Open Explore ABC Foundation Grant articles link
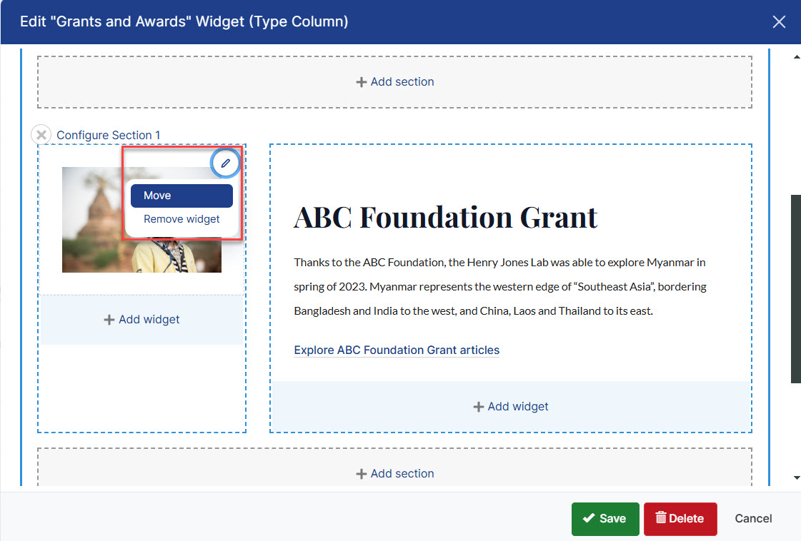Viewport: 801px width, 541px height. (x=397, y=350)
